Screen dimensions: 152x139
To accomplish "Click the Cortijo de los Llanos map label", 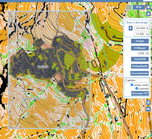I will (x=89, y=44).
